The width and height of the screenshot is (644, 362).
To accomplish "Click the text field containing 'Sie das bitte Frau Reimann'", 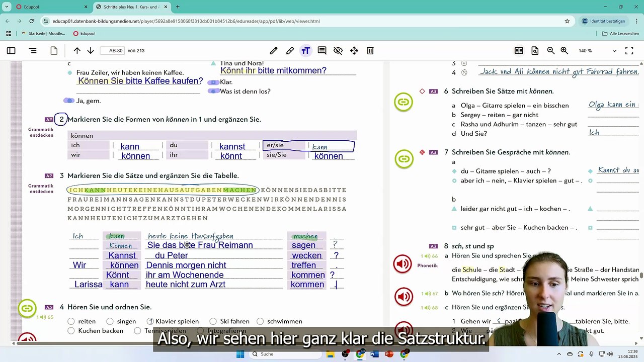I will [214, 245].
